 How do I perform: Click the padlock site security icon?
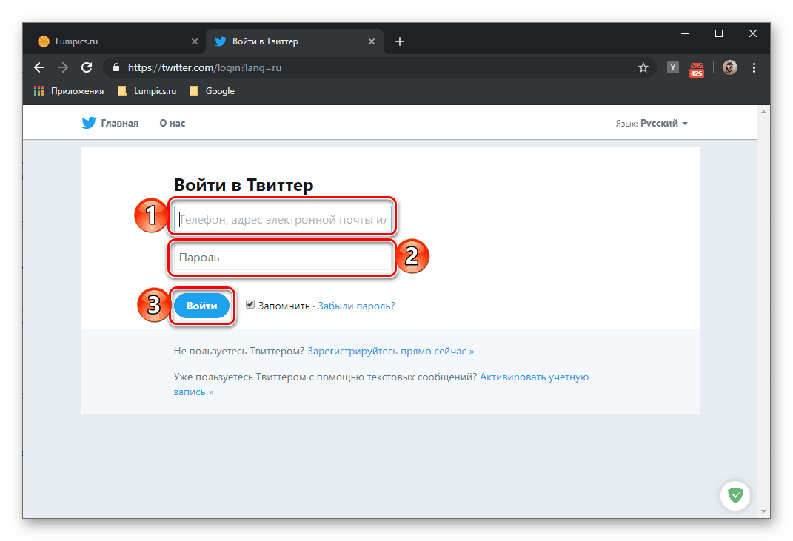pos(116,67)
